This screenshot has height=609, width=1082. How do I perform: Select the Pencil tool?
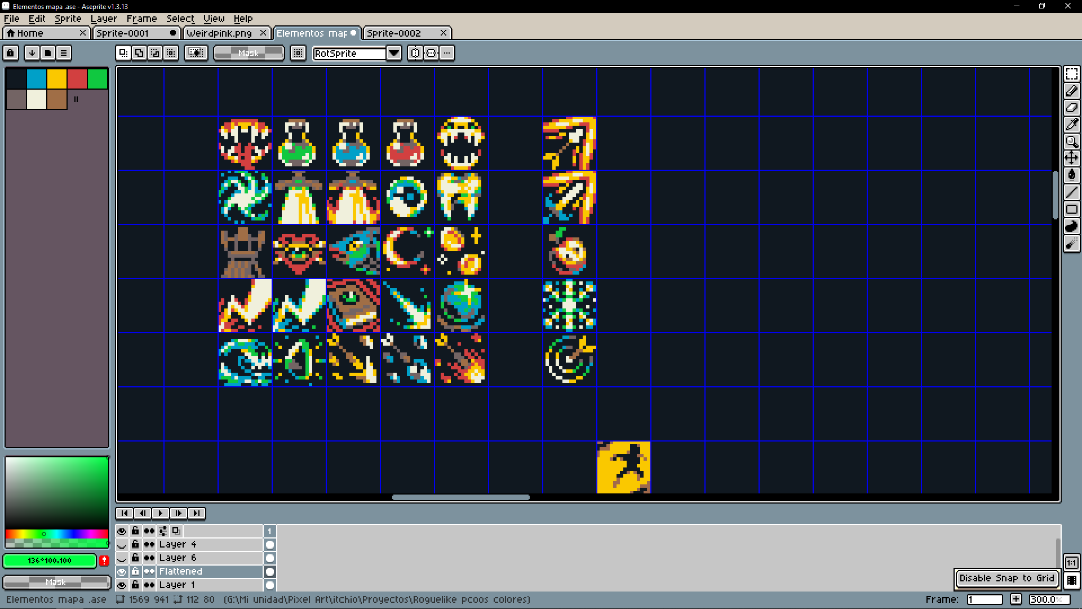[1071, 91]
